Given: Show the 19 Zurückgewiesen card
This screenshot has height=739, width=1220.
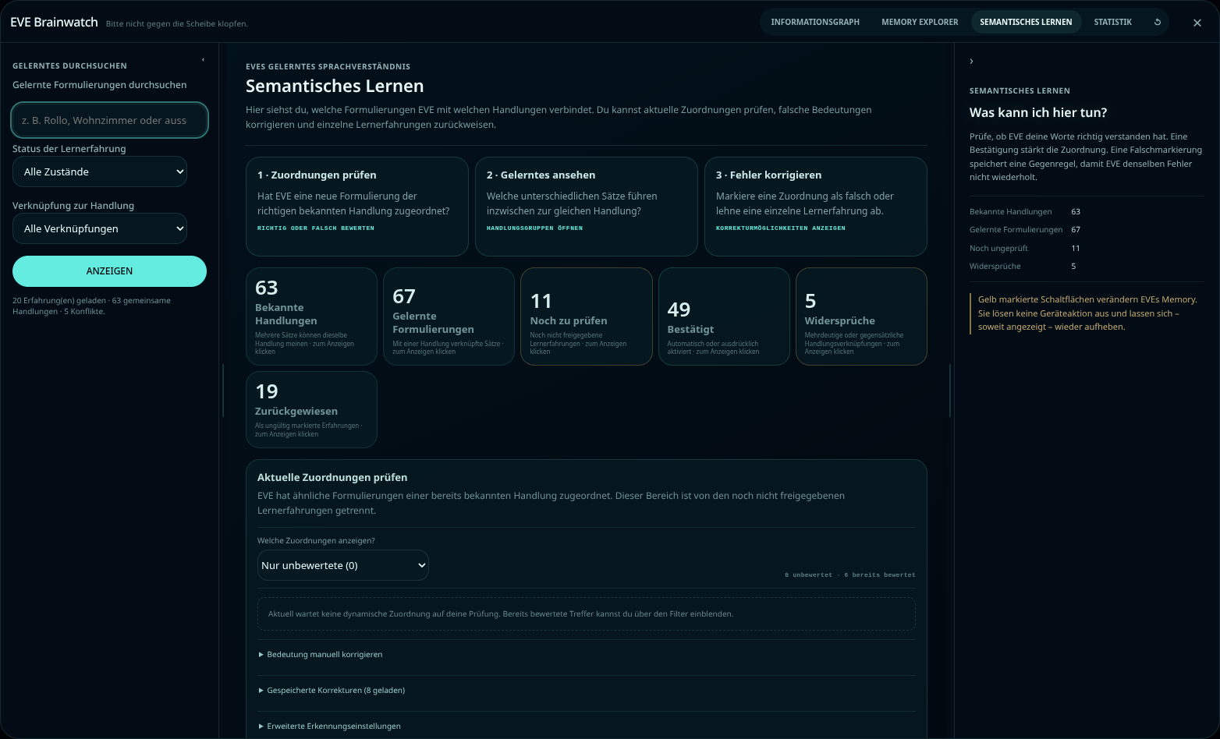Looking at the screenshot, I should (x=311, y=409).
